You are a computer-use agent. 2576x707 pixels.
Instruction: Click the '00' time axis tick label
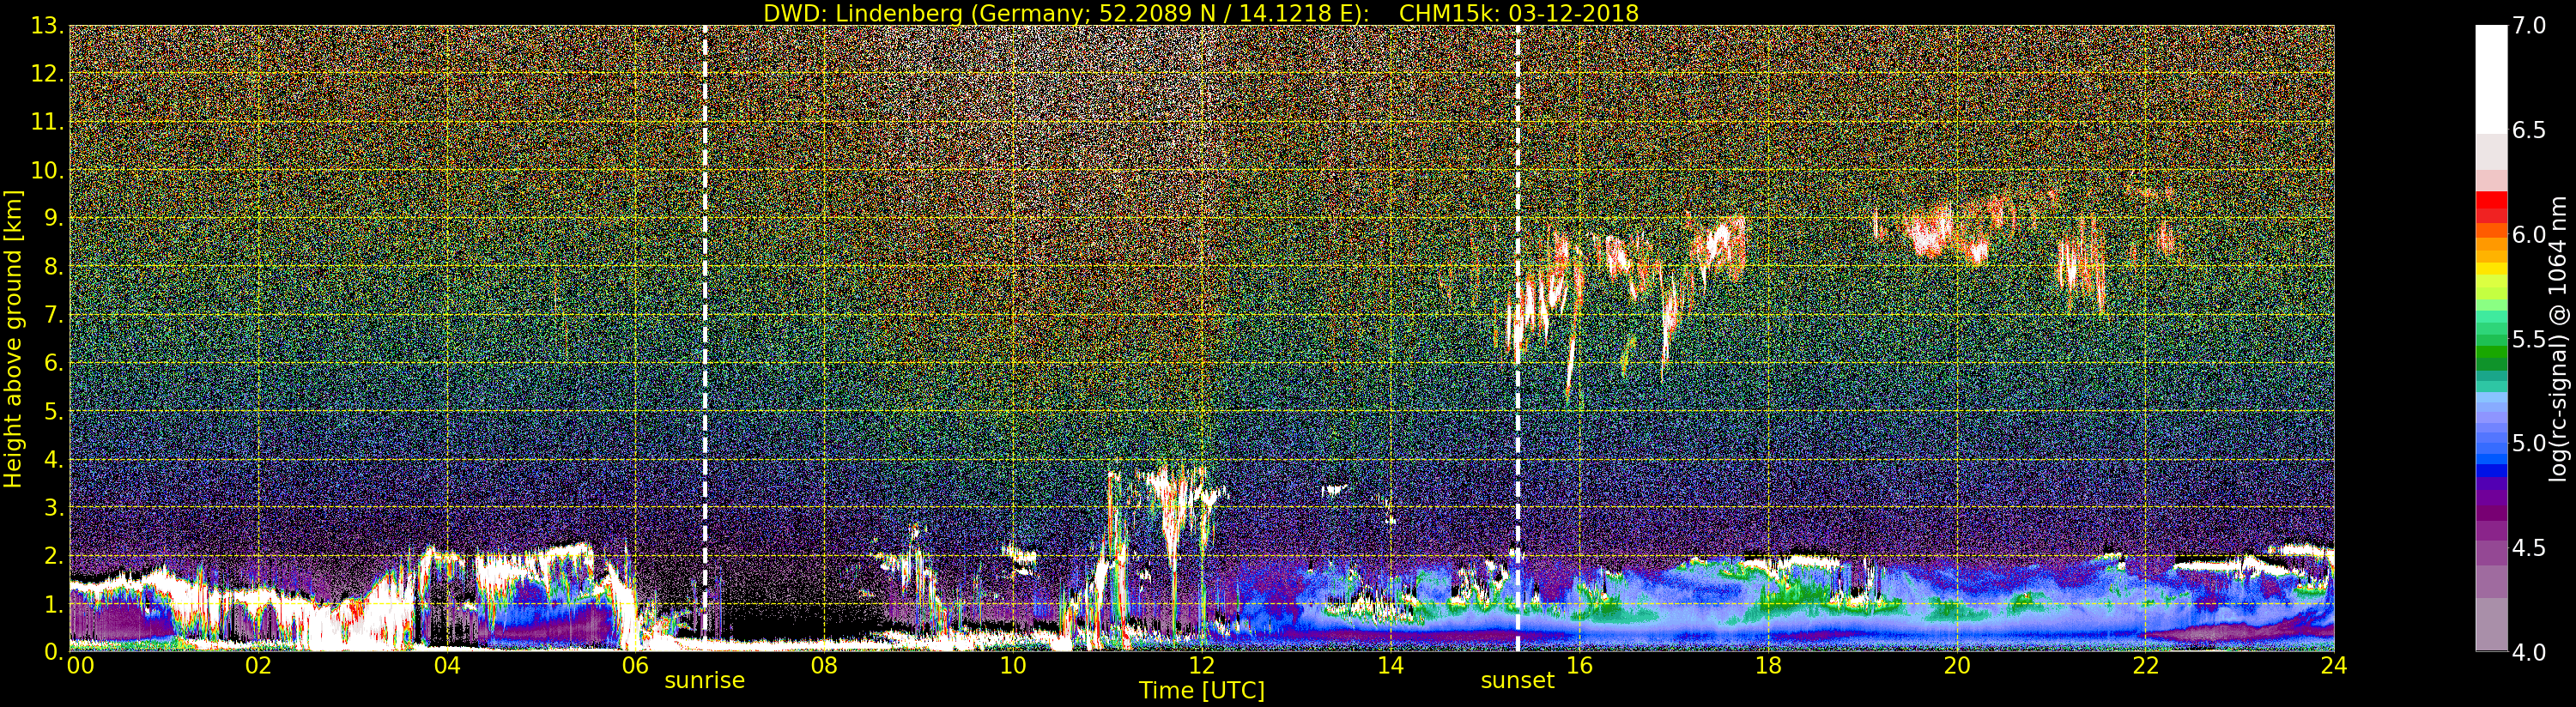80,666
